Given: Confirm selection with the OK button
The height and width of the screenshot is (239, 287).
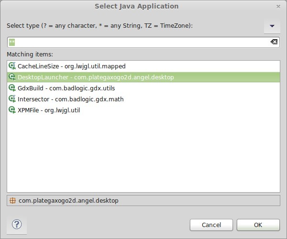Looking at the screenshot, I should pos(258,225).
